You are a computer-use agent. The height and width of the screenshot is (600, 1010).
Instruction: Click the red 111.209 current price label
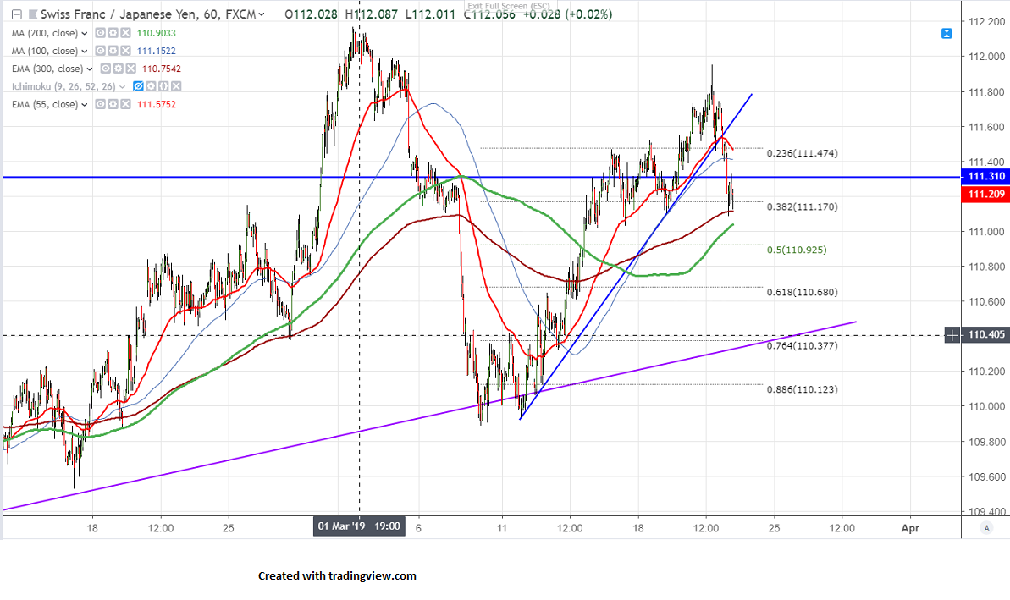(985, 195)
